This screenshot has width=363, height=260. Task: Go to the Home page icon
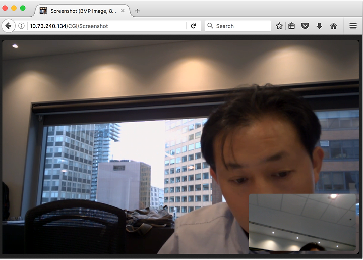coord(333,26)
